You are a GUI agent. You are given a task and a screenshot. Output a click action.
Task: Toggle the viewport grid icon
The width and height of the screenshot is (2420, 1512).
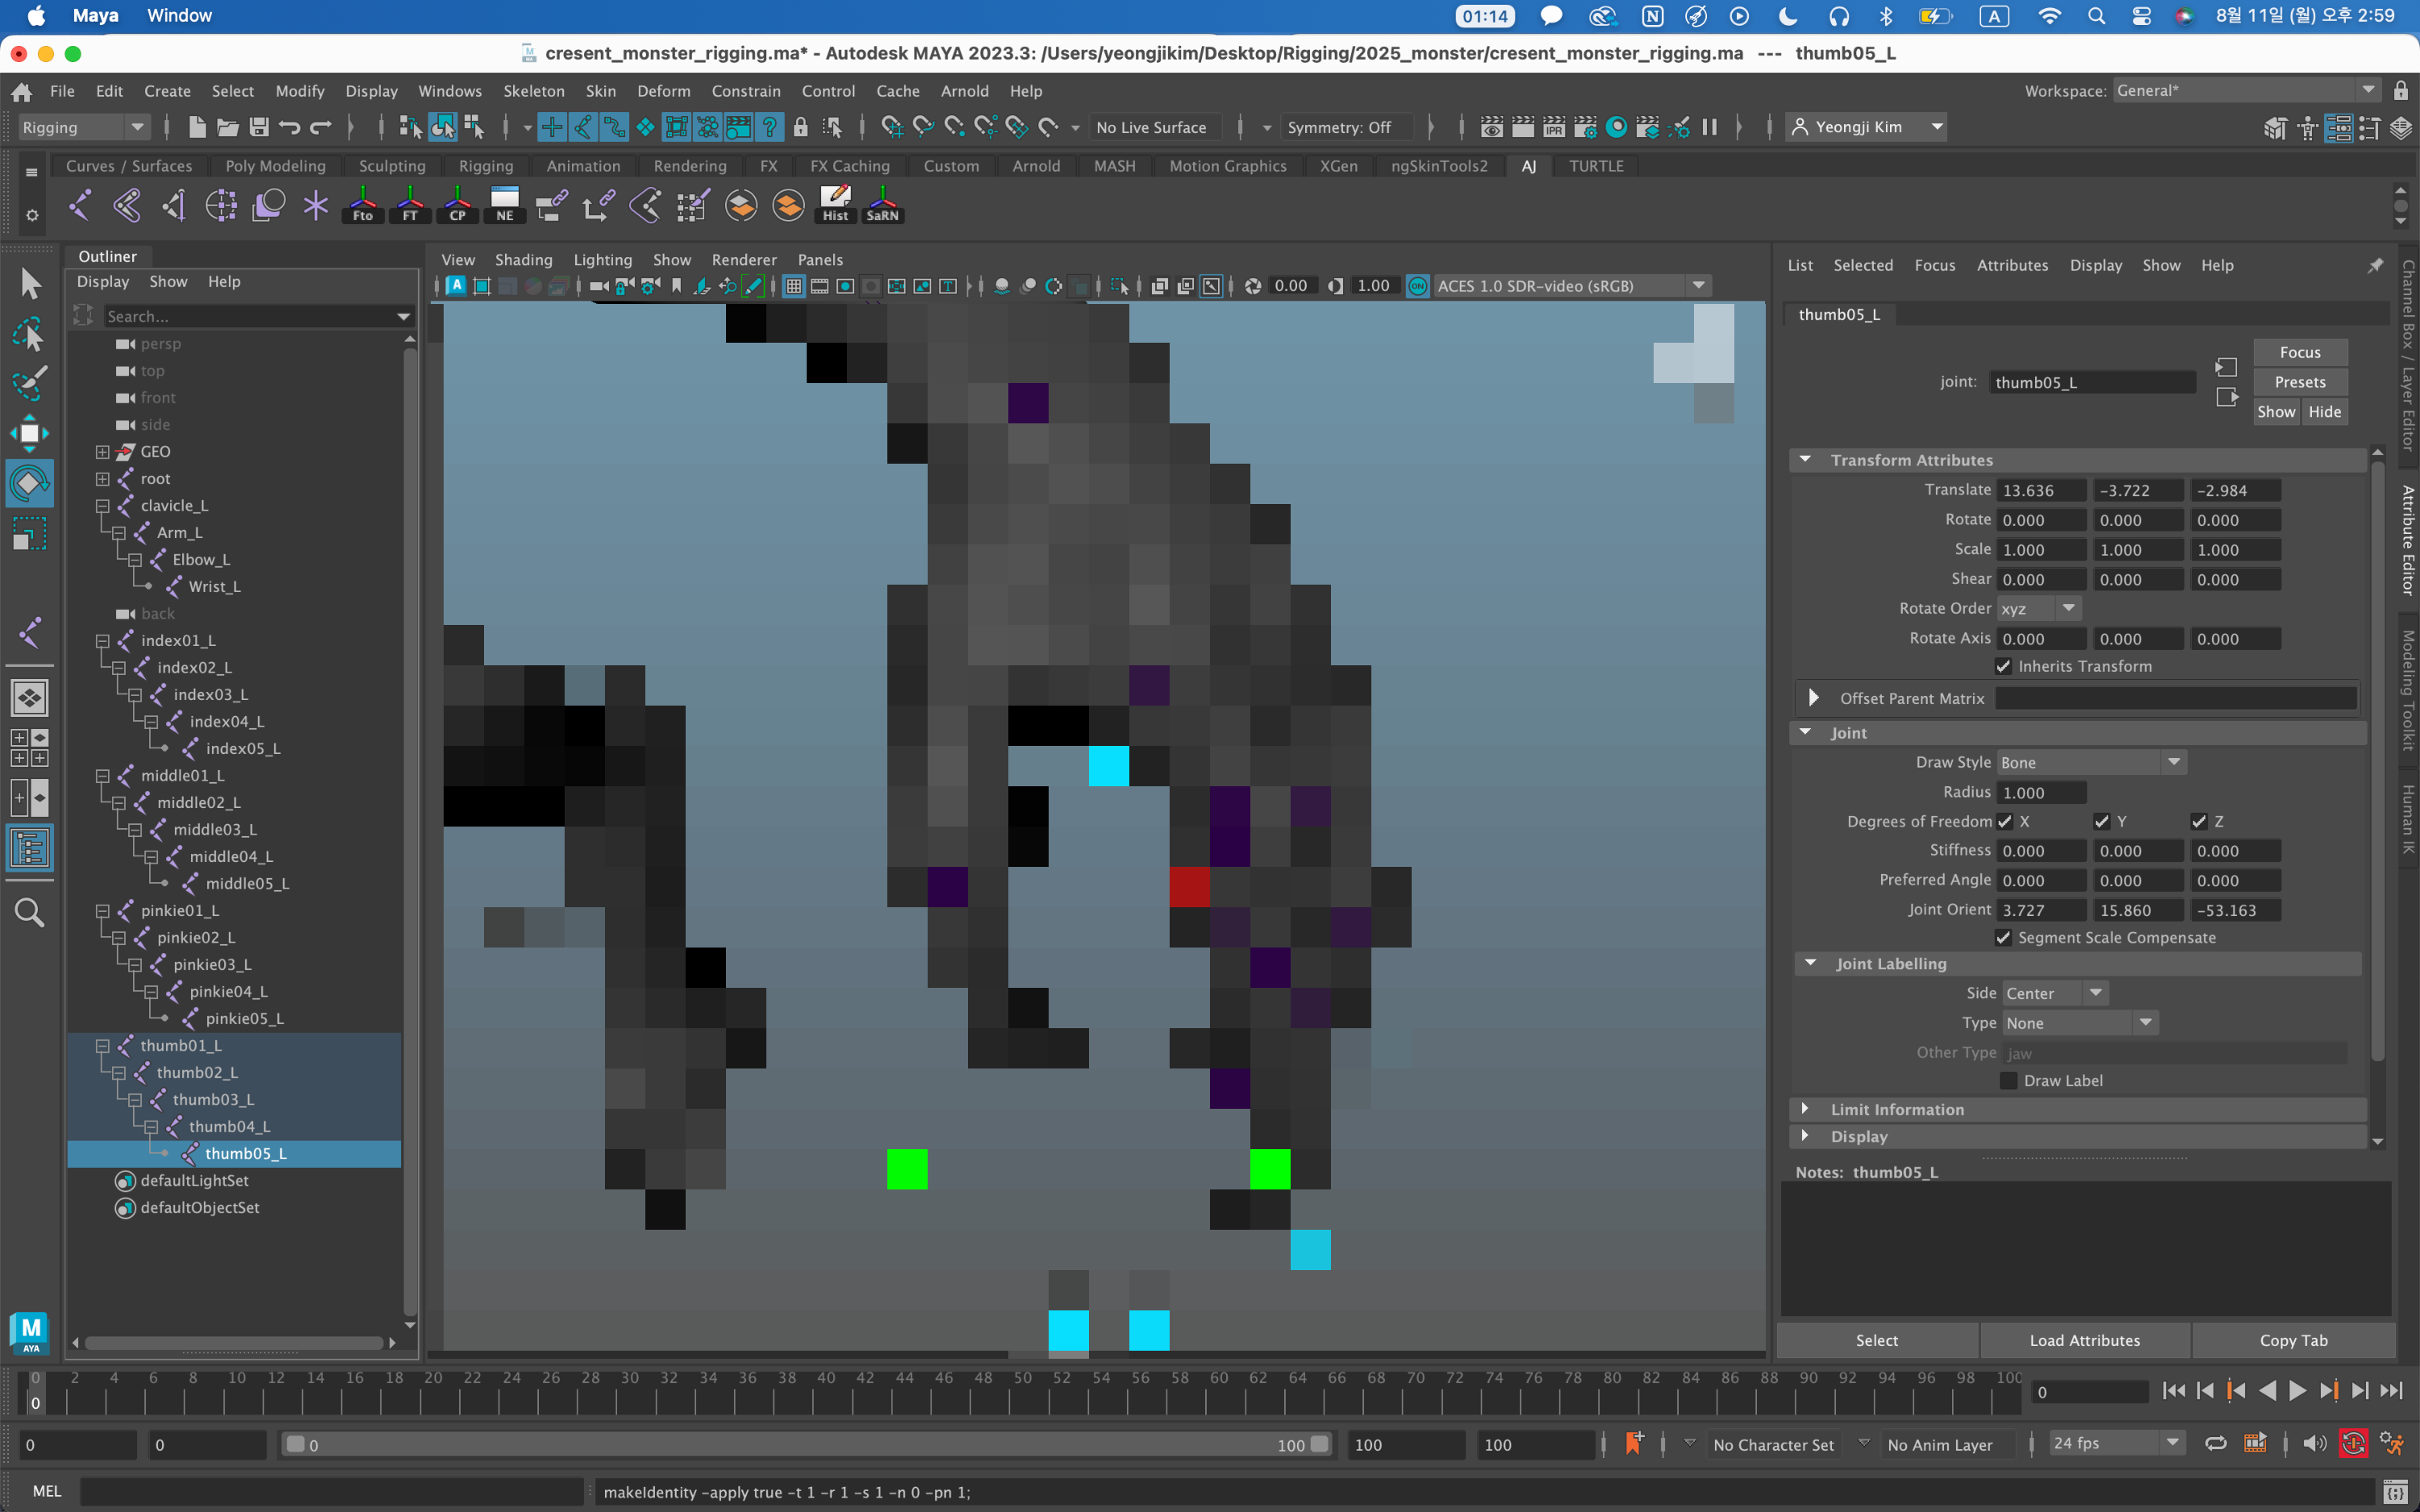pyautogui.click(x=794, y=287)
